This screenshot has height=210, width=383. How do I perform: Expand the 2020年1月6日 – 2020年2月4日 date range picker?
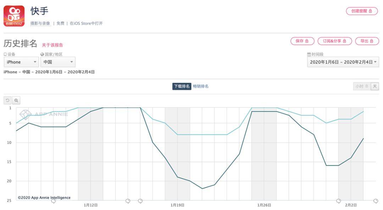coord(343,62)
